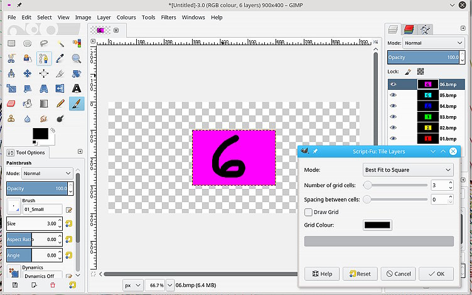Screen dimensions: 472x295
Task: Click OK in Tile Layers dialog
Action: click(x=436, y=274)
